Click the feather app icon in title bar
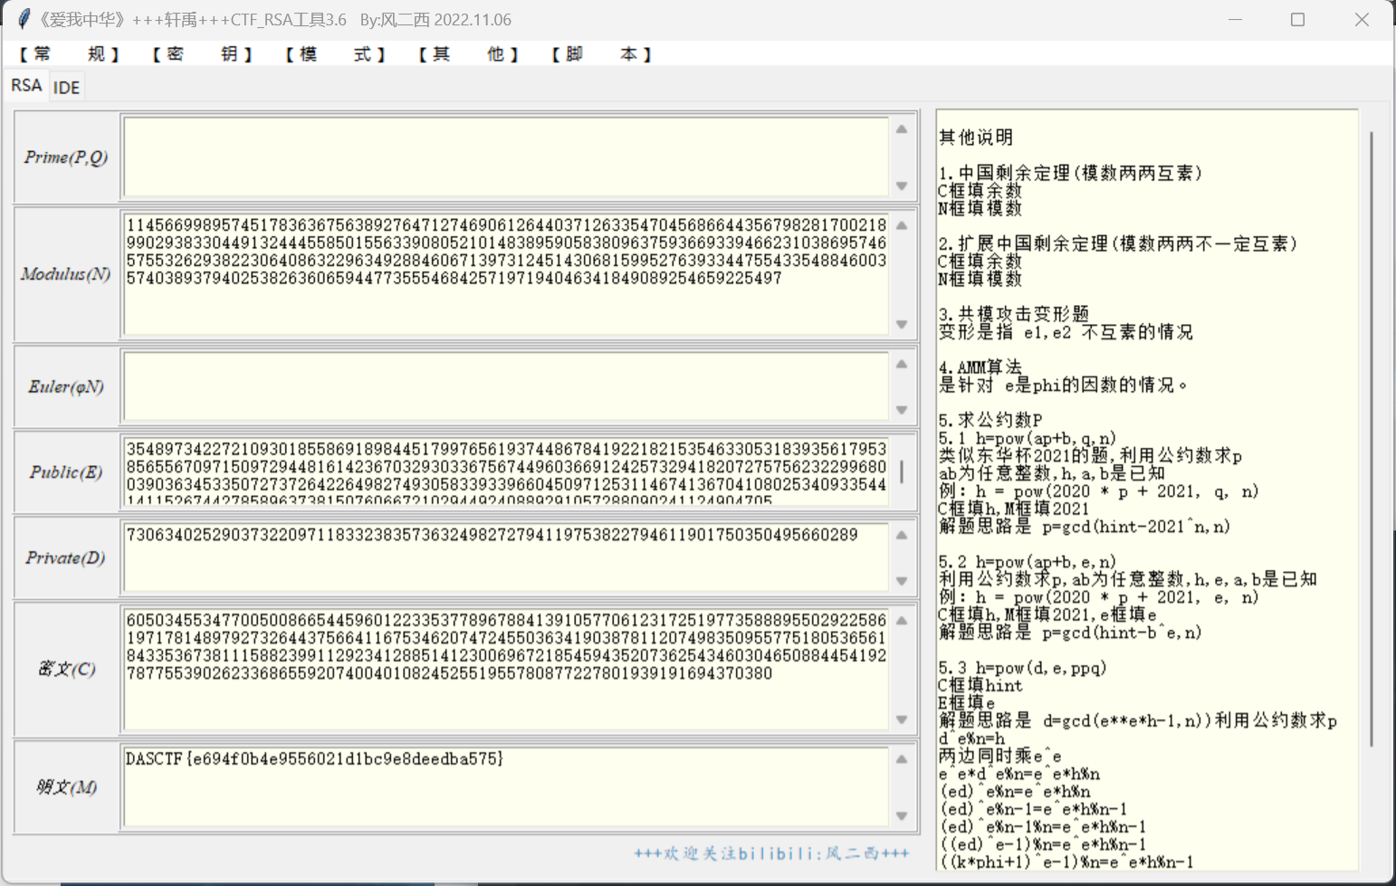The height and width of the screenshot is (886, 1396). pos(24,19)
